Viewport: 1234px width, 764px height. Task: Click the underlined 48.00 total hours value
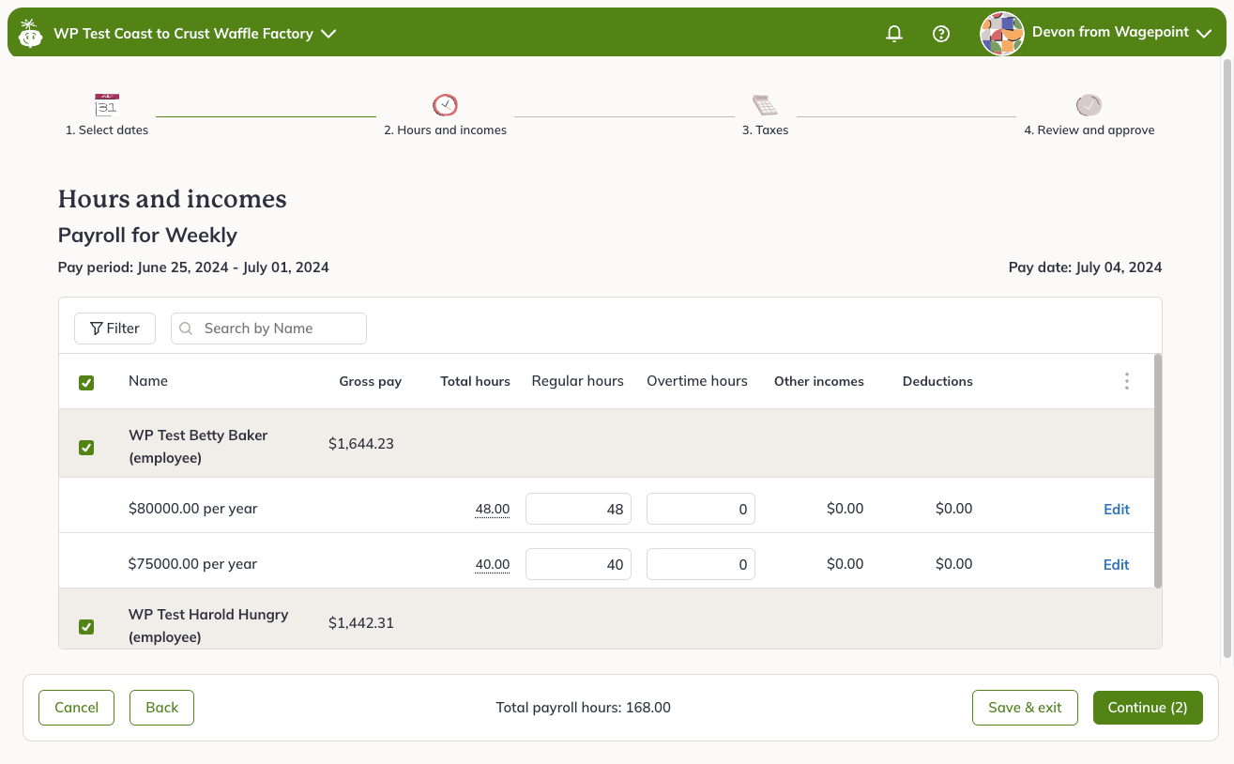tap(493, 510)
